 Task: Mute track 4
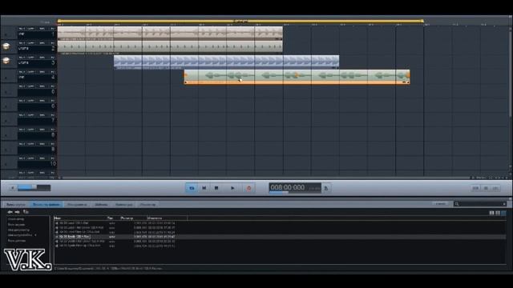[x=31, y=72]
